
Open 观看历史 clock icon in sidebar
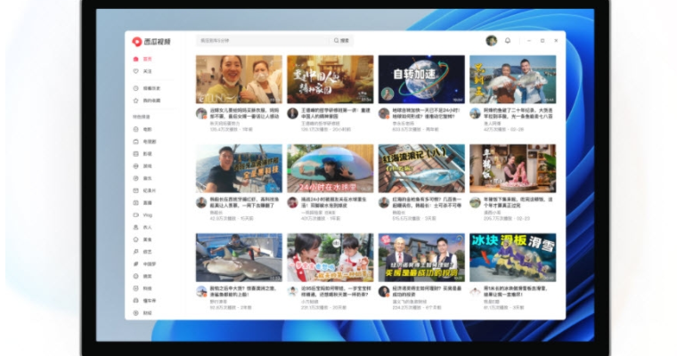[135, 88]
